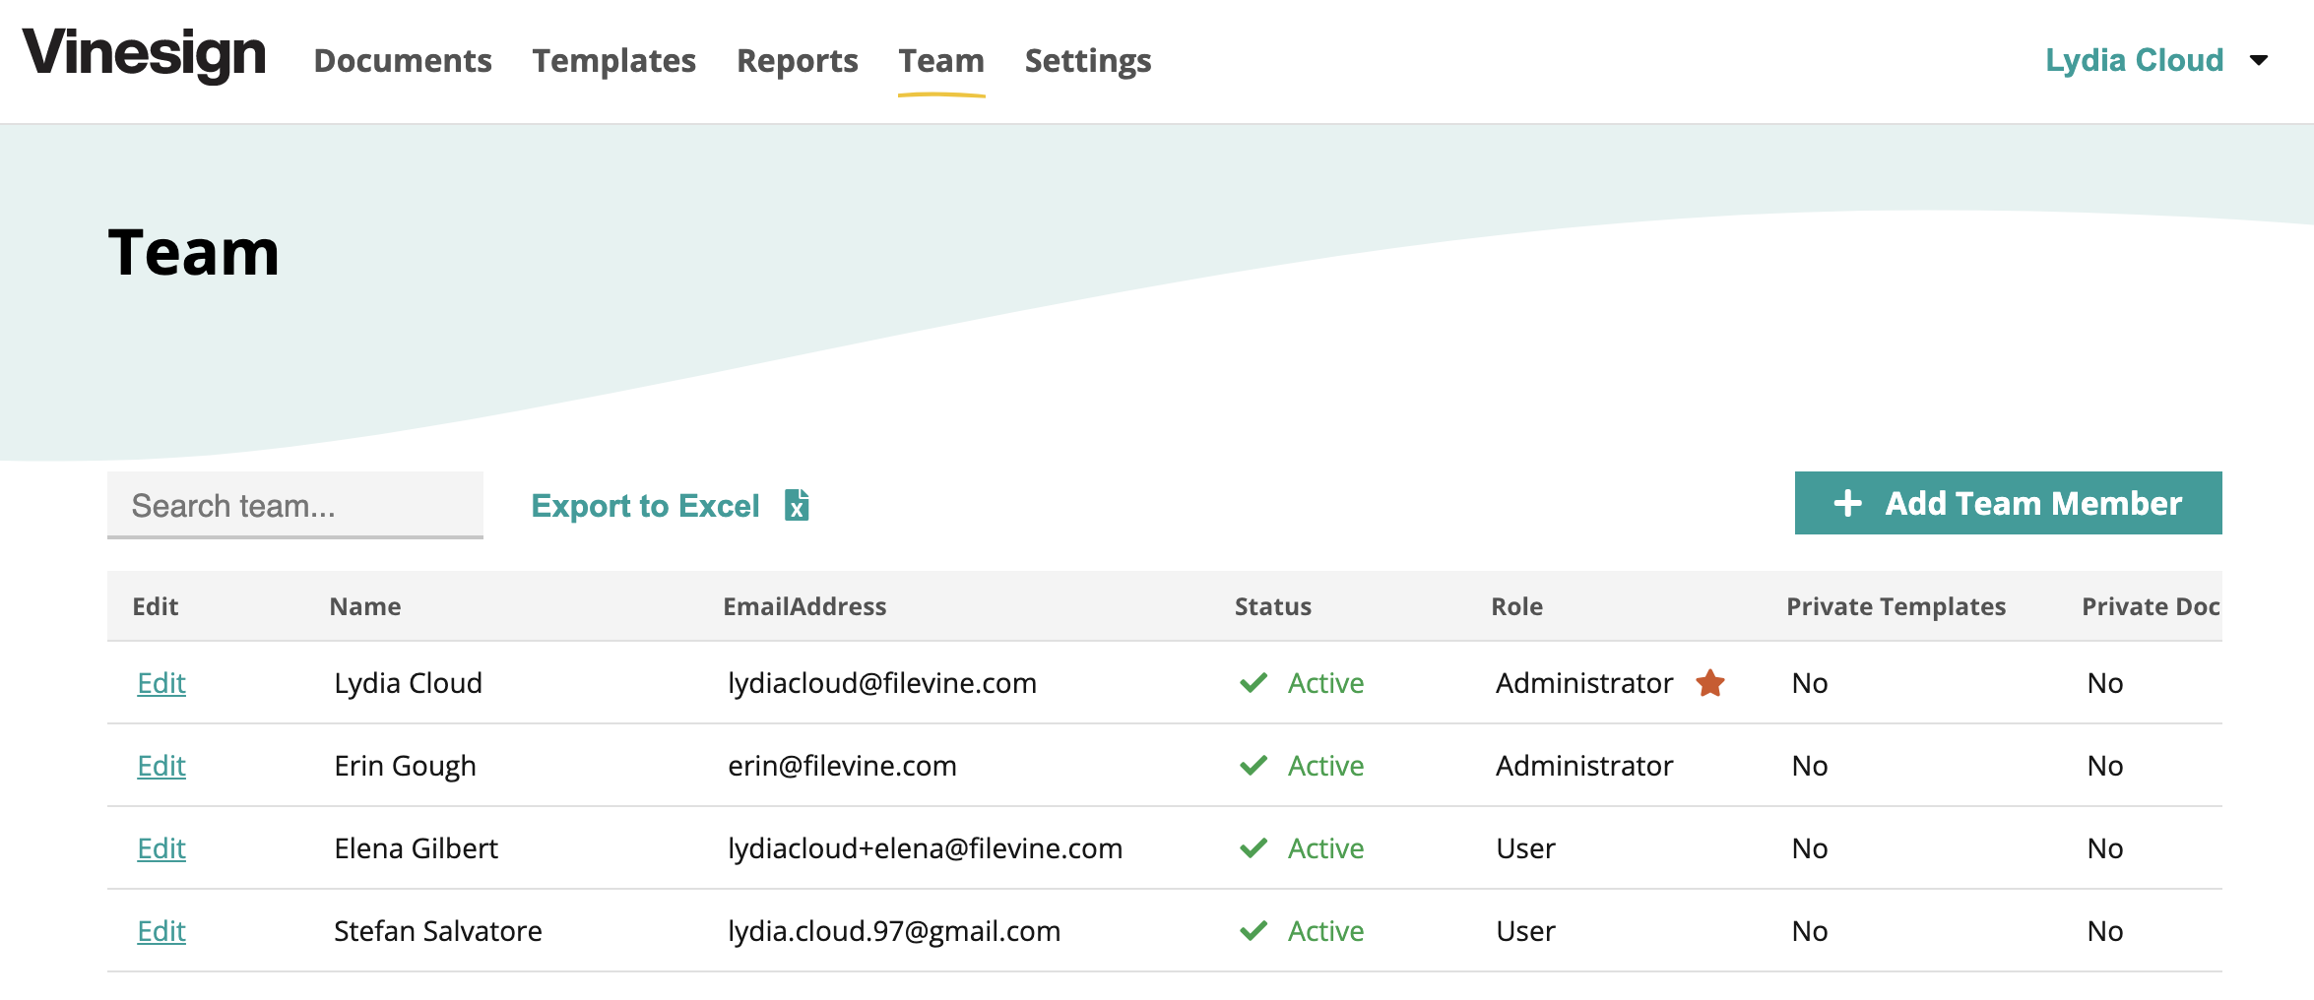The image size is (2314, 1000).
Task: Edit Erin Gough's team entry
Action: (161, 766)
